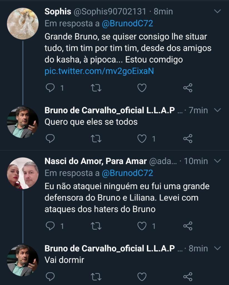Expand options chevron on Bruno's 7min tweet
The height and width of the screenshot is (285, 229).
(217, 110)
